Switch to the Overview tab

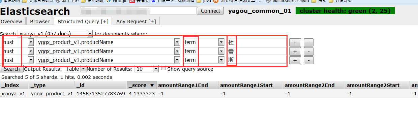[12, 21]
